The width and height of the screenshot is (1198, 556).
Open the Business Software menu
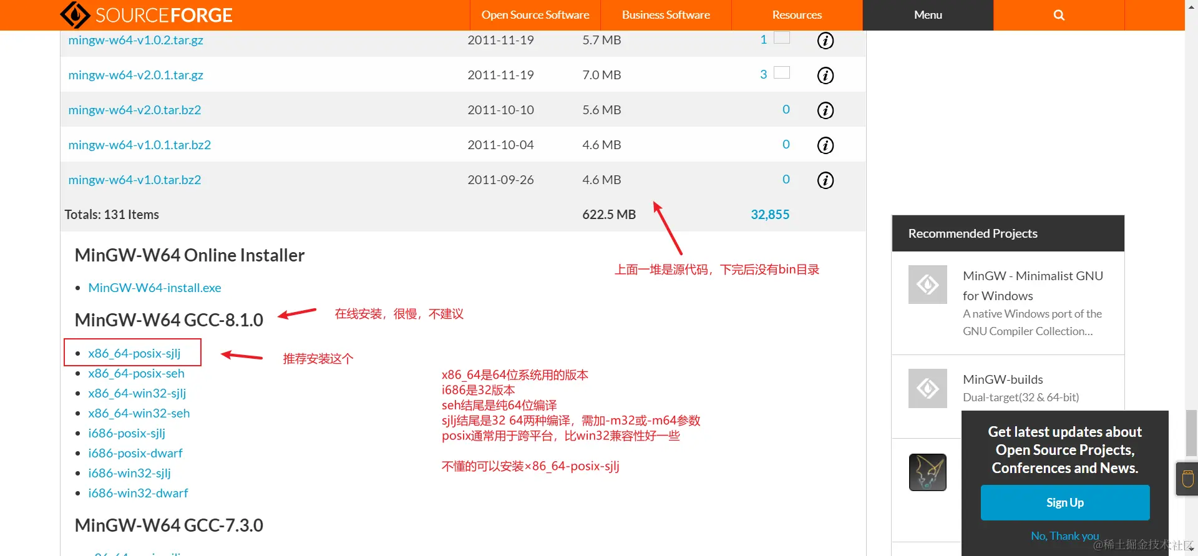pyautogui.click(x=666, y=15)
